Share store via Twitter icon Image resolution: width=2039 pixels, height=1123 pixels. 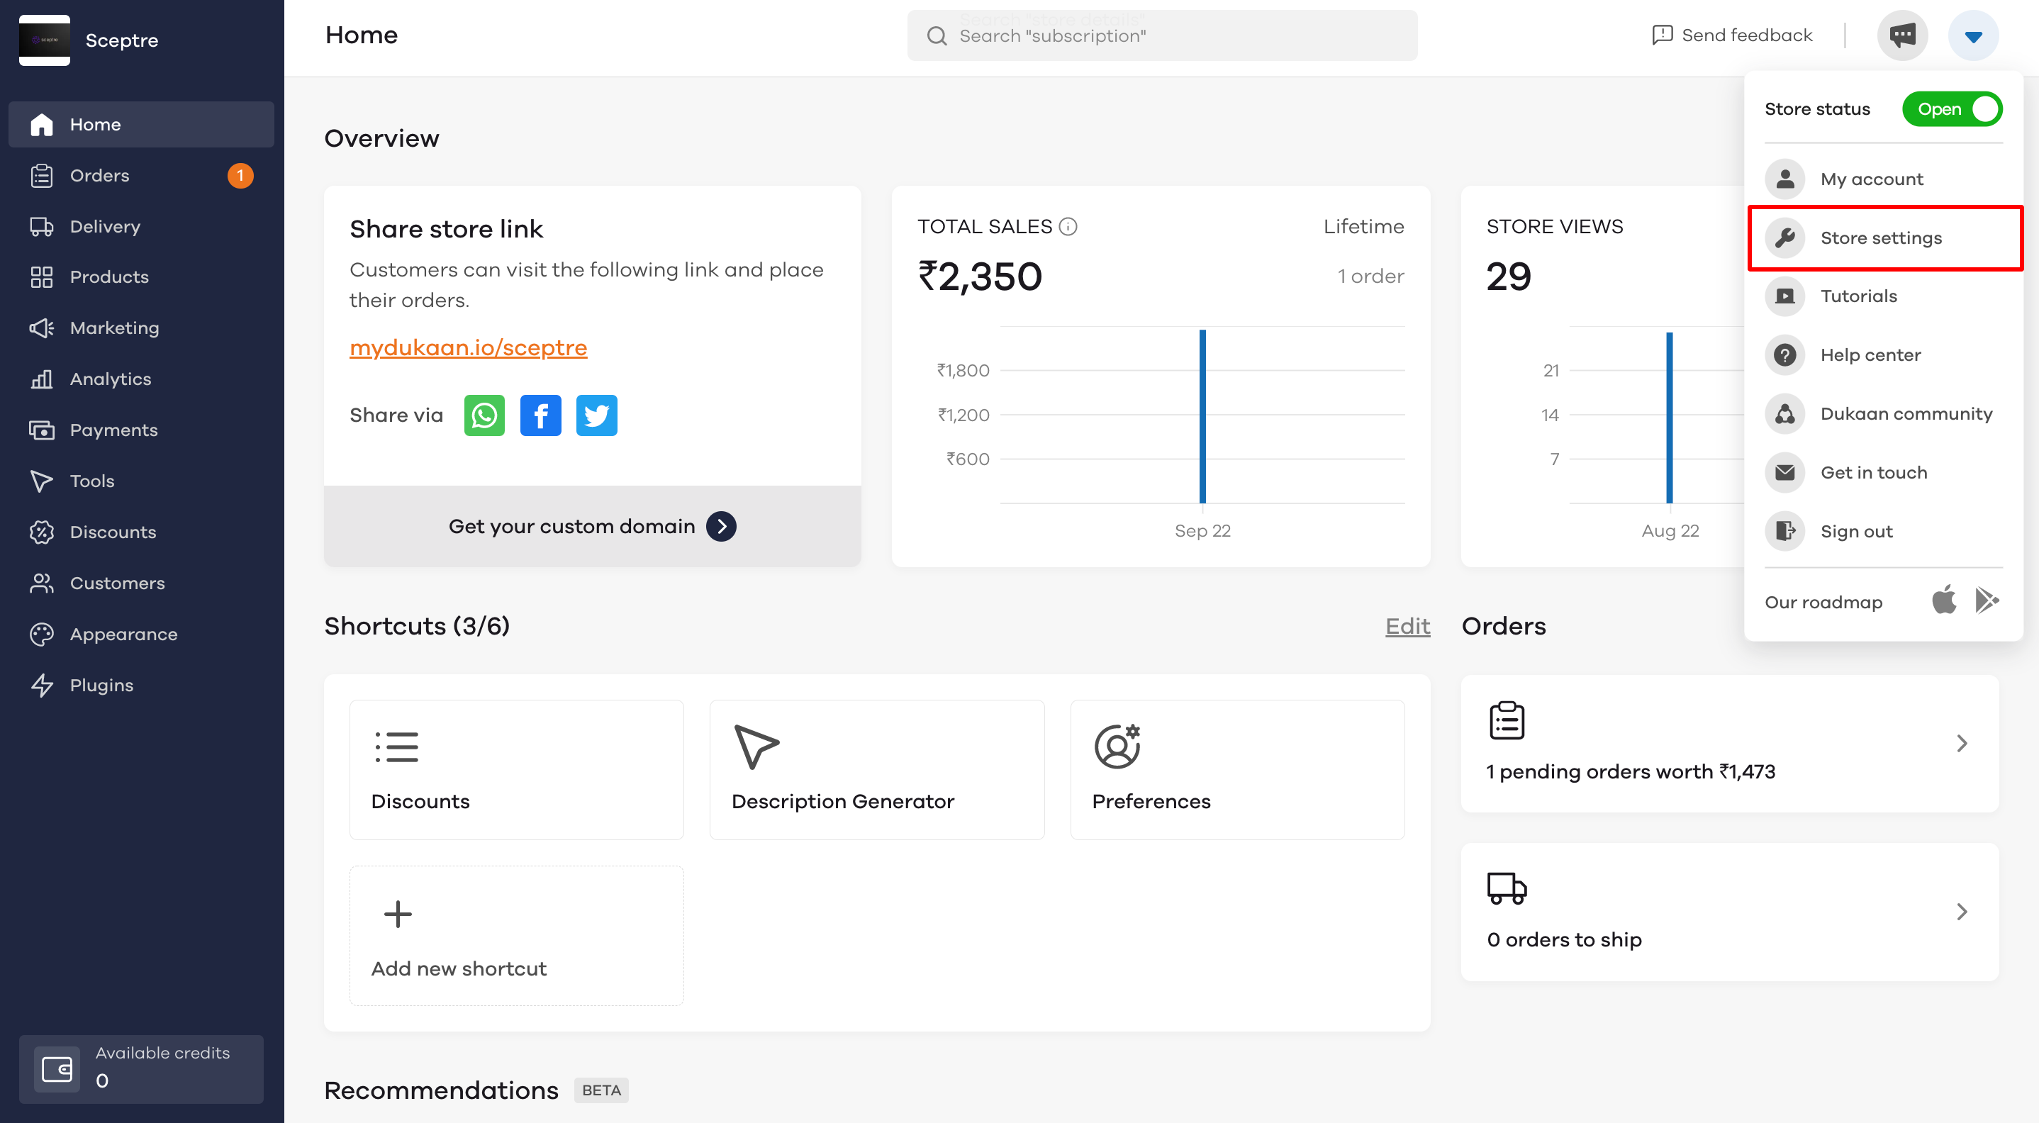pyautogui.click(x=597, y=415)
